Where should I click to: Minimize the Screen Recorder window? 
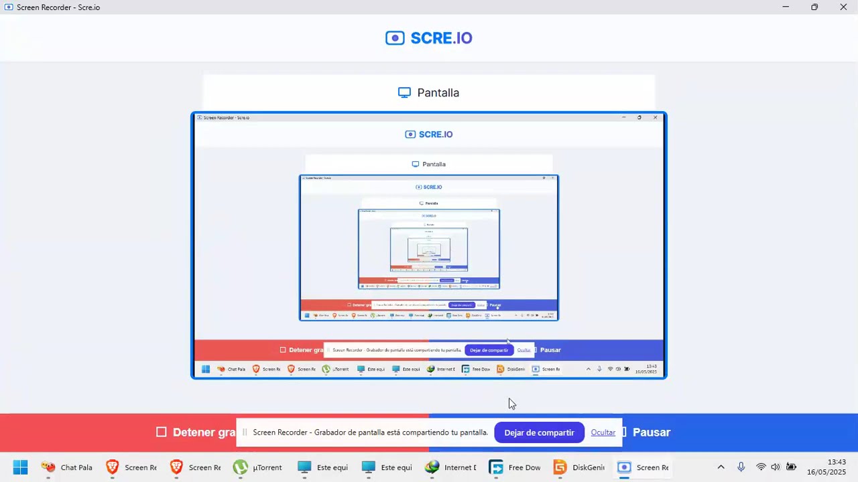point(786,7)
